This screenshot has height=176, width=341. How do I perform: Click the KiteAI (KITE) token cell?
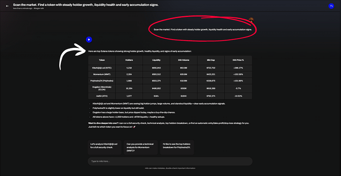coord(102,68)
